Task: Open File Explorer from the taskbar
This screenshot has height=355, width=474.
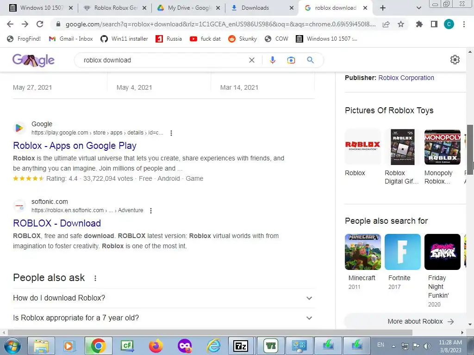Action: [41, 346]
